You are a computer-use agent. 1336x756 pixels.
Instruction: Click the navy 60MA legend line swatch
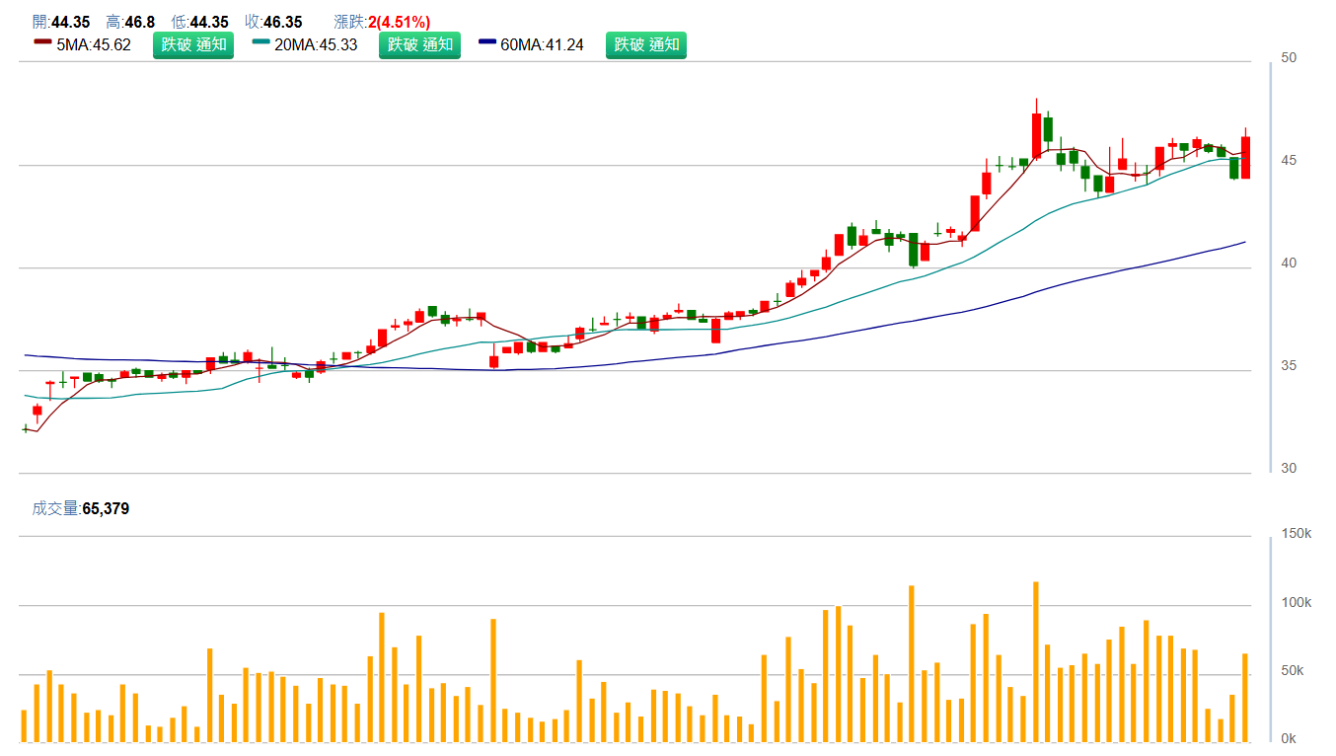[487, 42]
